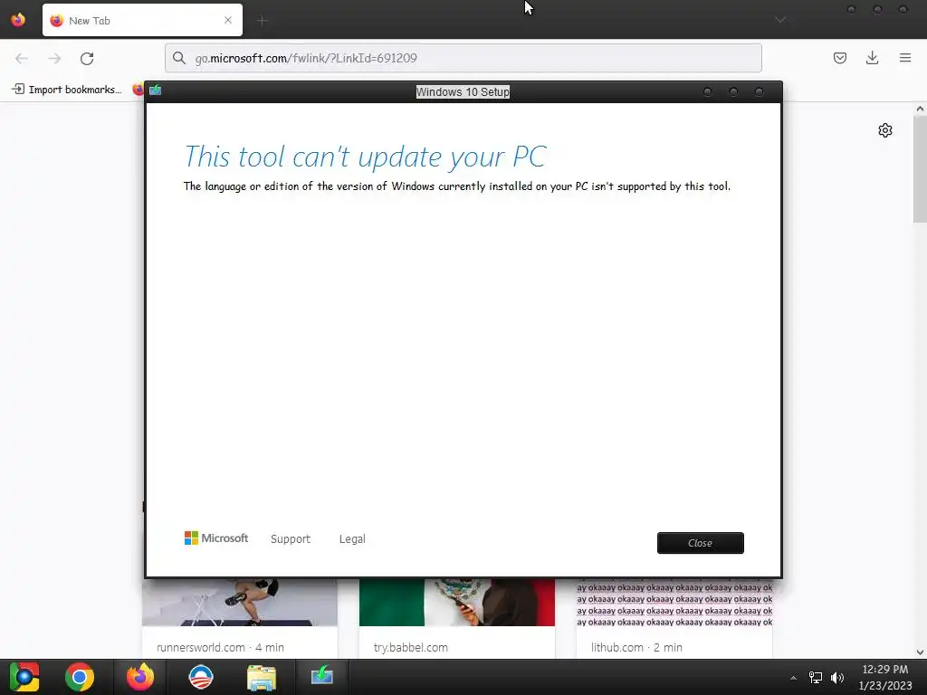Reload the page in Firefox
This screenshot has width=927, height=695.
tap(87, 58)
